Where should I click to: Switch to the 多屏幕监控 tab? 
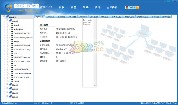pos(116,17)
